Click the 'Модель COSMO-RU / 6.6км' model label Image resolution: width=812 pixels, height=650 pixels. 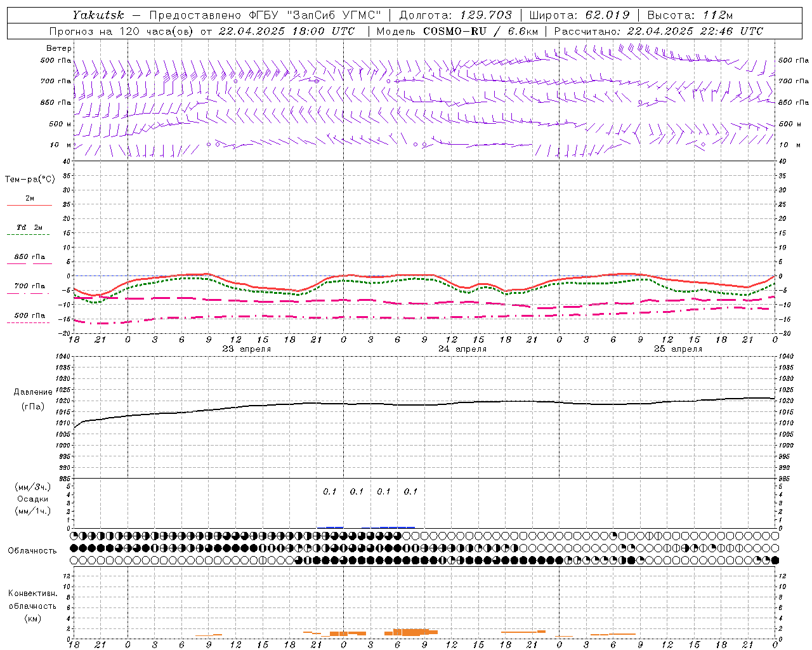tap(457, 31)
